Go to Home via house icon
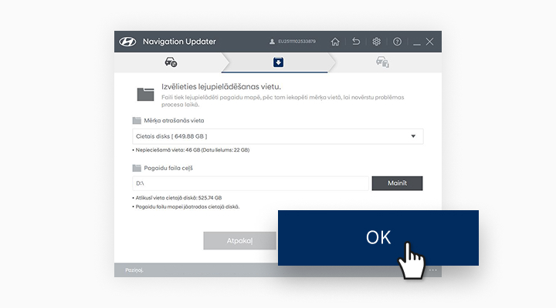 [x=335, y=42]
